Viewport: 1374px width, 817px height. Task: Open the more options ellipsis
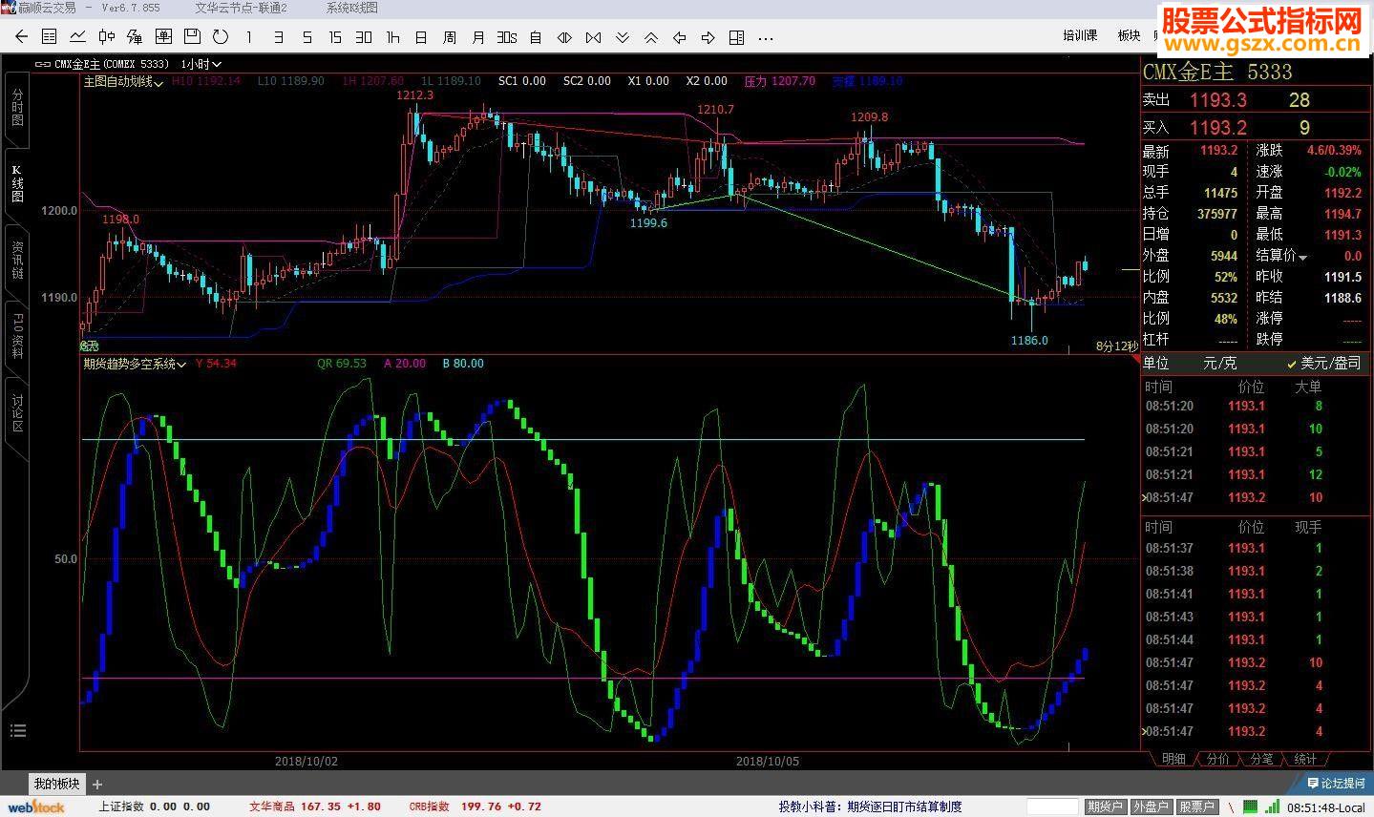point(765,38)
